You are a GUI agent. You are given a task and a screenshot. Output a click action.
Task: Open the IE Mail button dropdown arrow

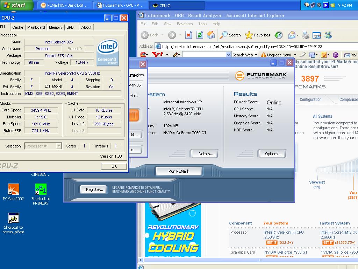298,35
